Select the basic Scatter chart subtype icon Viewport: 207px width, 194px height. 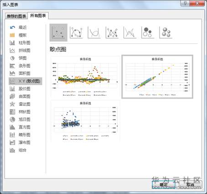(58, 32)
